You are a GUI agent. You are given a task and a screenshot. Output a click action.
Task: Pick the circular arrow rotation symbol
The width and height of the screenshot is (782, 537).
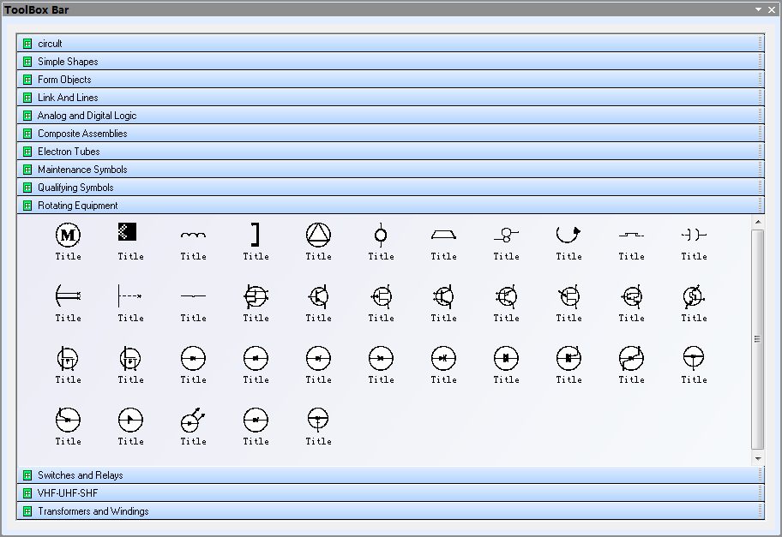click(x=568, y=234)
